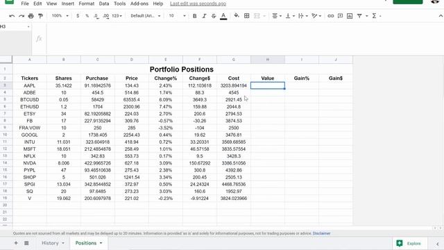444x250 pixels.
Task: Open the Edit menu
Action: pyautogui.click(x=37, y=3)
